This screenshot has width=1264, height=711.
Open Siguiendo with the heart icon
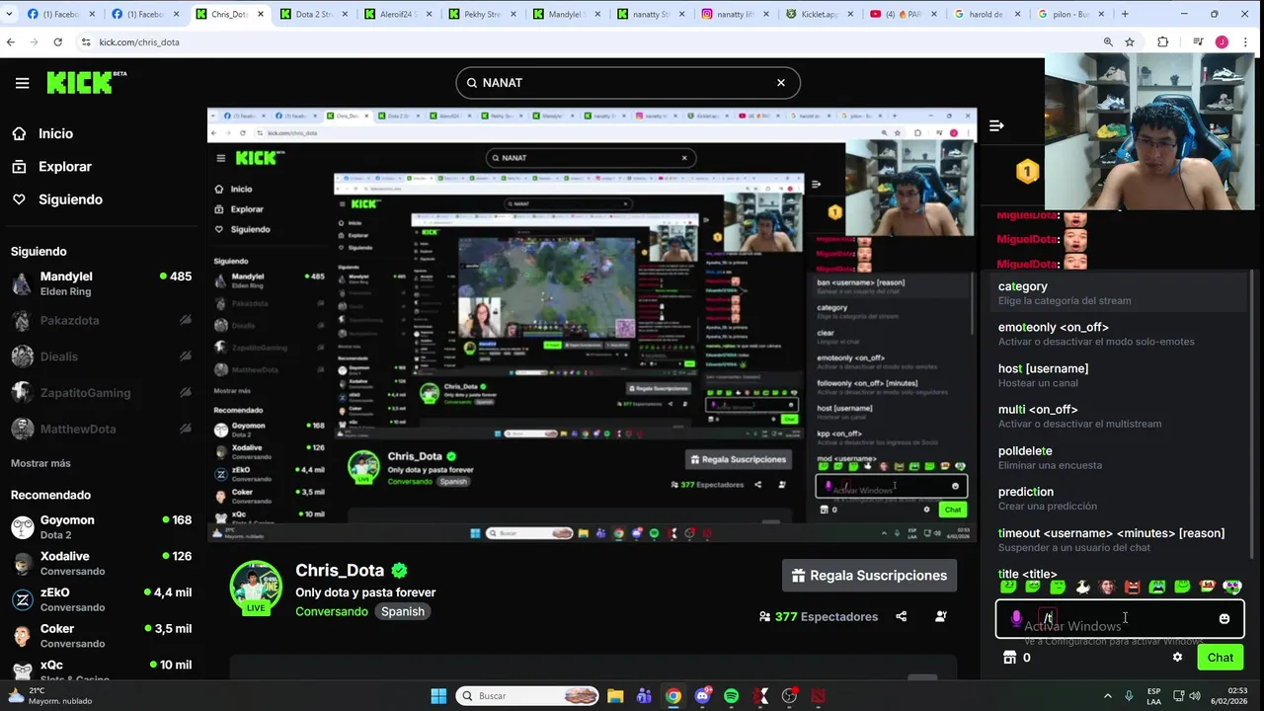click(x=69, y=199)
